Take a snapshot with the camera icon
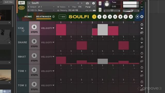Screen dimensions: 165x93 click(x=87, y=3)
